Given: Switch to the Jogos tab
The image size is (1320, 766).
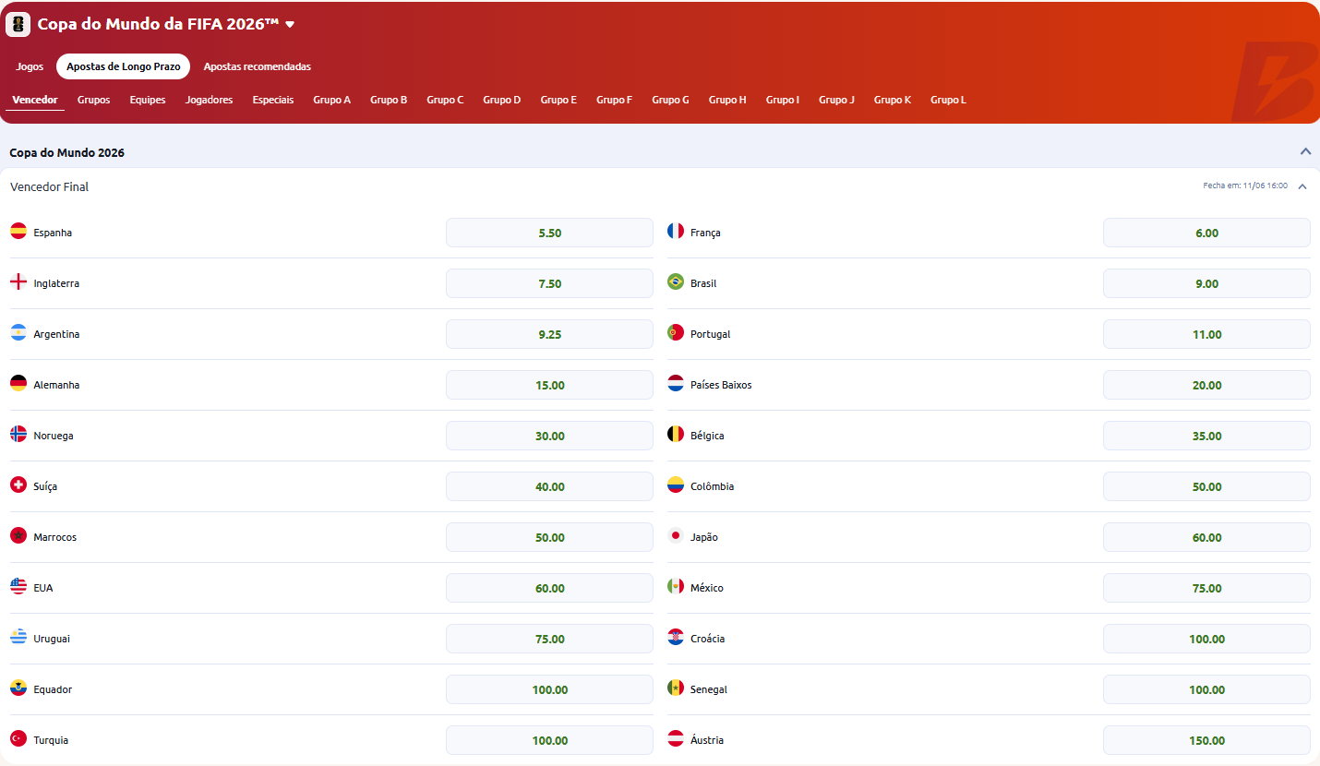Looking at the screenshot, I should pos(30,66).
